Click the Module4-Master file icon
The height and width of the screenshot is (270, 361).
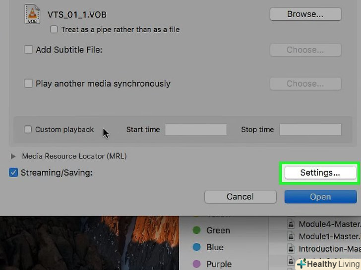pos(291,224)
